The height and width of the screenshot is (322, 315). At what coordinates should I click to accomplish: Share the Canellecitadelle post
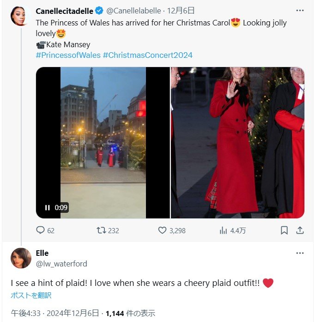(x=300, y=230)
